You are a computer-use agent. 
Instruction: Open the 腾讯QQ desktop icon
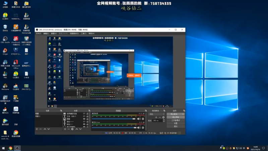point(5,110)
